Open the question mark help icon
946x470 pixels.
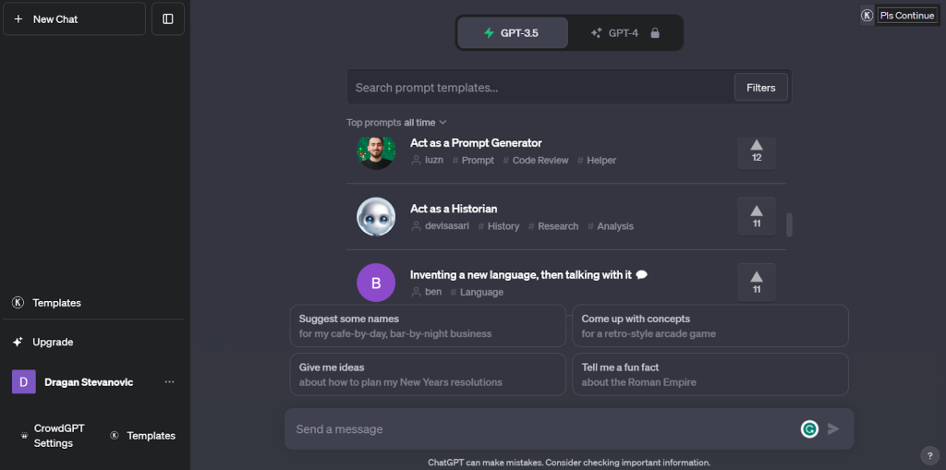930,455
